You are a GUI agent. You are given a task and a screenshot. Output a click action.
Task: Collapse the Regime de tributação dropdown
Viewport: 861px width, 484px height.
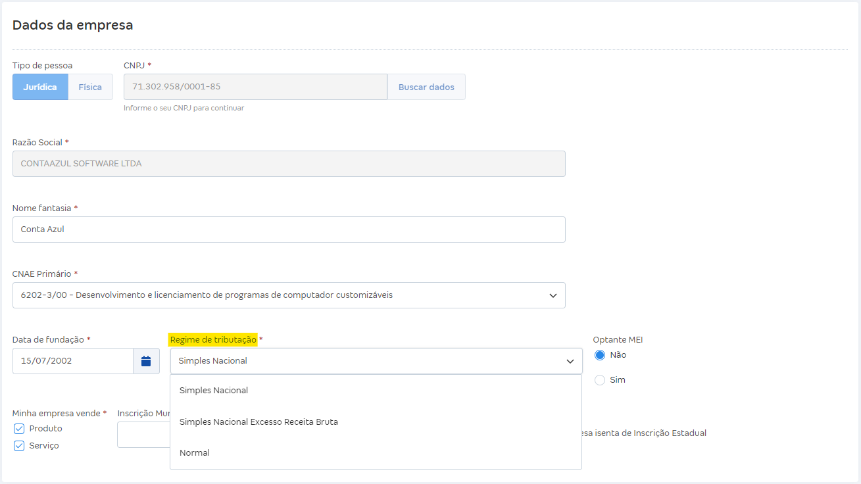(368, 361)
